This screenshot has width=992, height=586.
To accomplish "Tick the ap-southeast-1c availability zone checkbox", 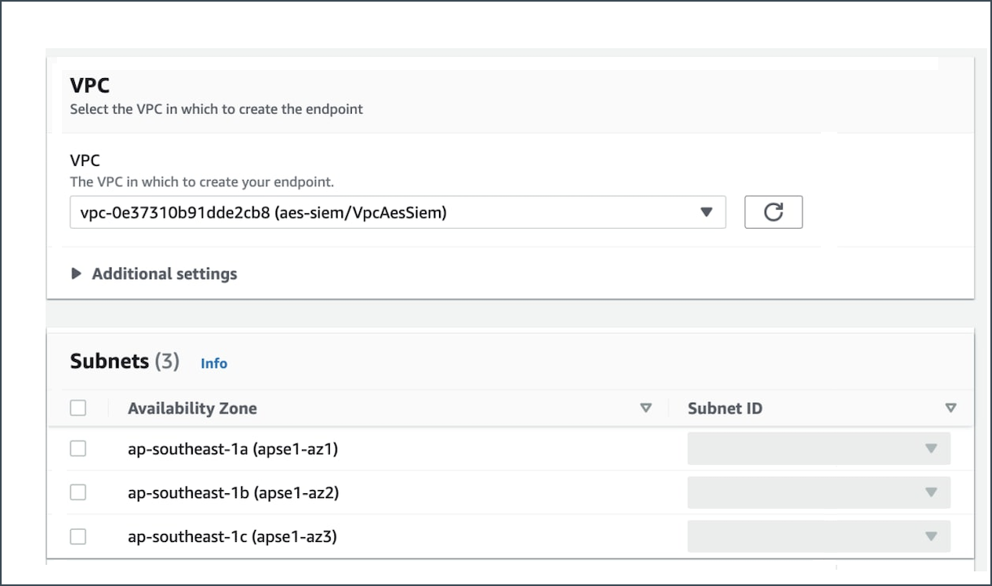I will [78, 536].
